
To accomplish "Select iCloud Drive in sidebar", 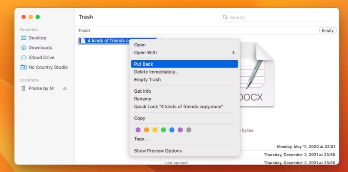I will pyautogui.click(x=41, y=57).
